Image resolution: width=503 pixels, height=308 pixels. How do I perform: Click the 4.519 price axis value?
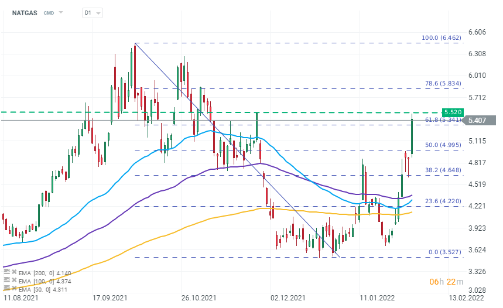[x=477, y=184]
